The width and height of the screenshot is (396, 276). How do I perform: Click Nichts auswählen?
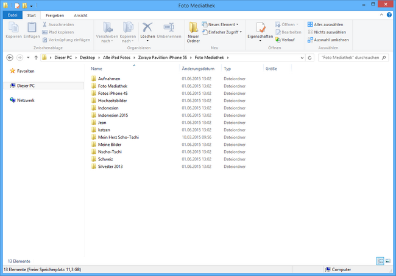(x=328, y=32)
